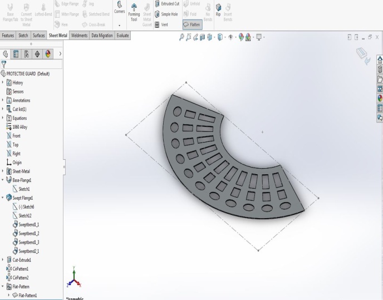Open the Display Style icon
The height and width of the screenshot is (300, 383).
coord(220,37)
